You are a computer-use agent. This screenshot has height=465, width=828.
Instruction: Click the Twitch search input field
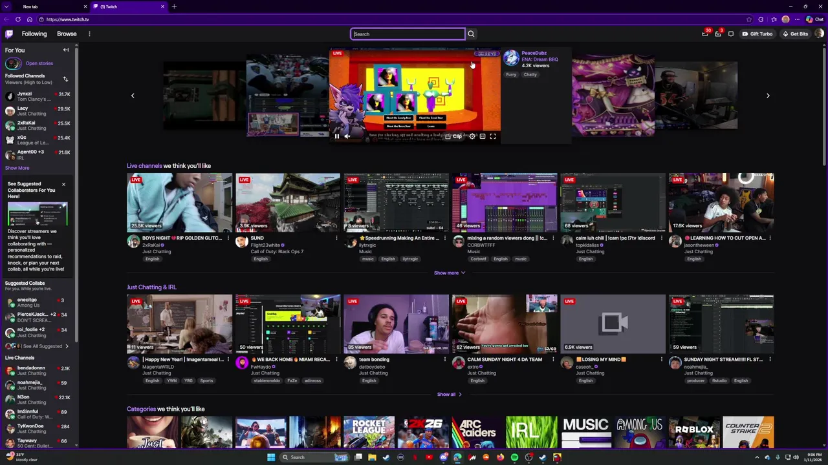408,34
